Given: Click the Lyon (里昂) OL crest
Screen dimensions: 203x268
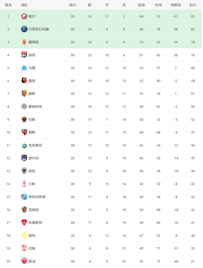Looking at the screenshot, I should pyautogui.click(x=24, y=55).
